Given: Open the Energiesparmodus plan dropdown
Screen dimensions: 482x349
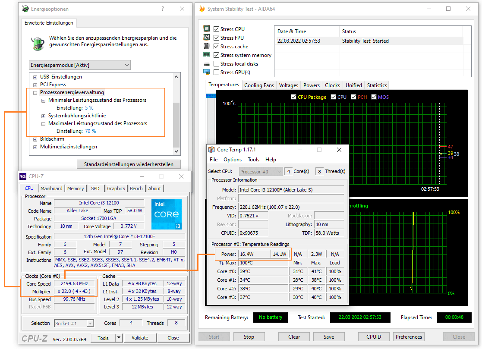Looking at the screenshot, I should [80, 65].
